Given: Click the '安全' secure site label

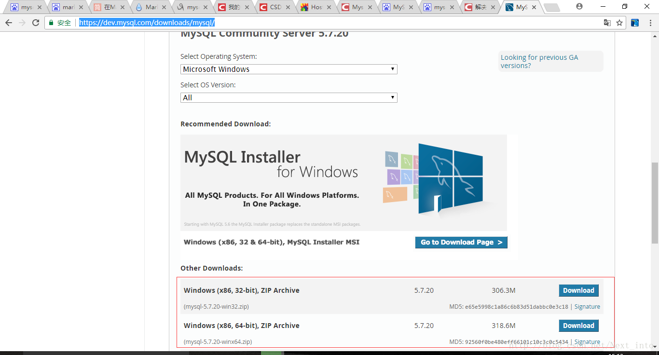Looking at the screenshot, I should pyautogui.click(x=64, y=23).
